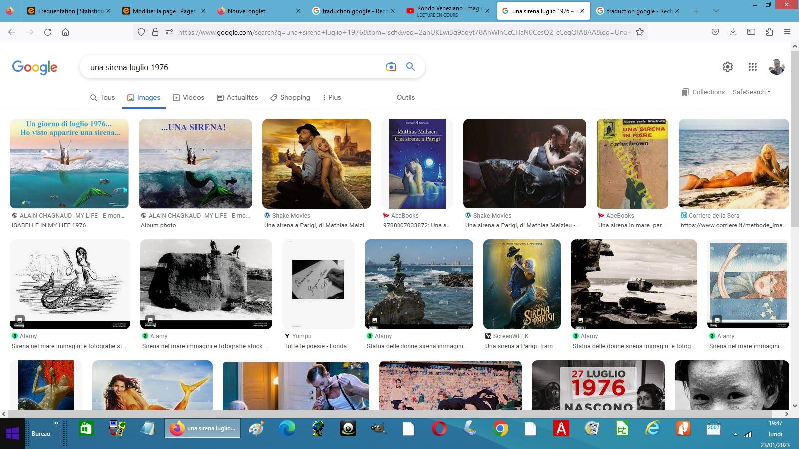Expand the SafeSearch dropdown
799x449 pixels.
[x=751, y=92]
